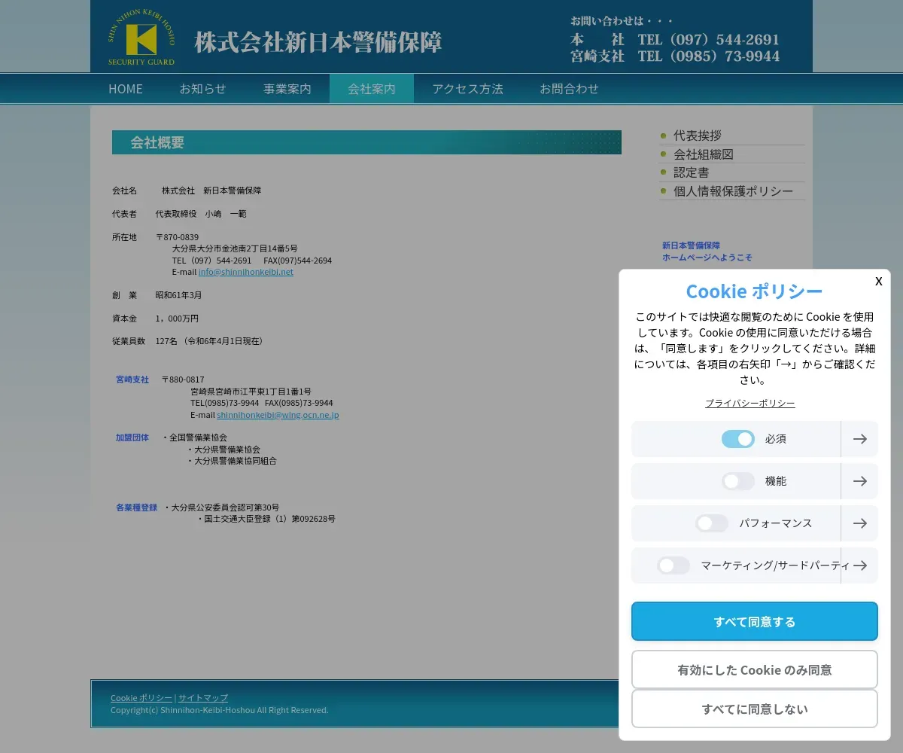Click the 加盟団体 label

(132, 437)
